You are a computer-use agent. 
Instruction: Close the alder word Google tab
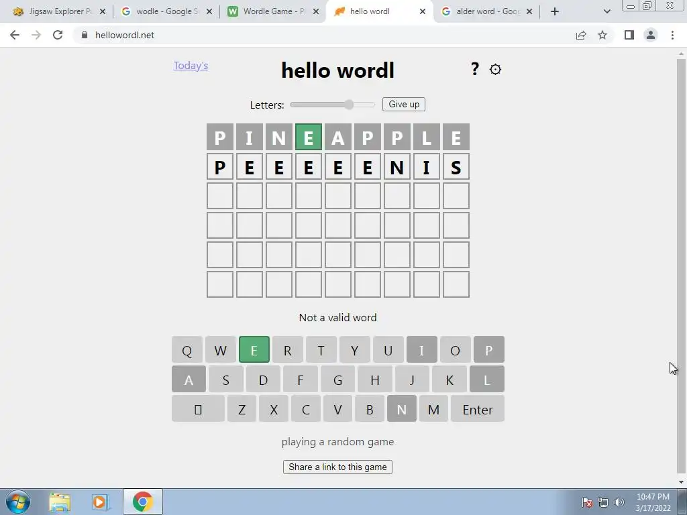[x=529, y=11]
